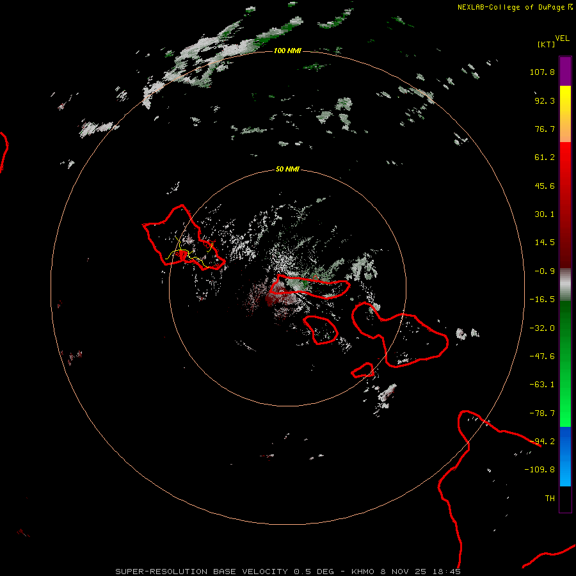Click the -0.9 legend value
The width and height of the screenshot is (576, 576).
[545, 271]
